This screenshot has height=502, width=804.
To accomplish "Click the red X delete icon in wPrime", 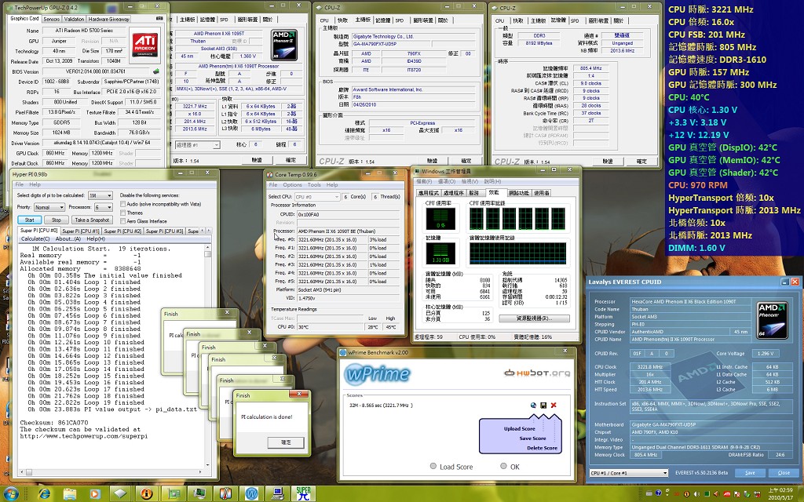I will click(554, 406).
